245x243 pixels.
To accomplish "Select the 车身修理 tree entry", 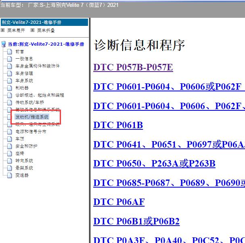I will 24,73.
